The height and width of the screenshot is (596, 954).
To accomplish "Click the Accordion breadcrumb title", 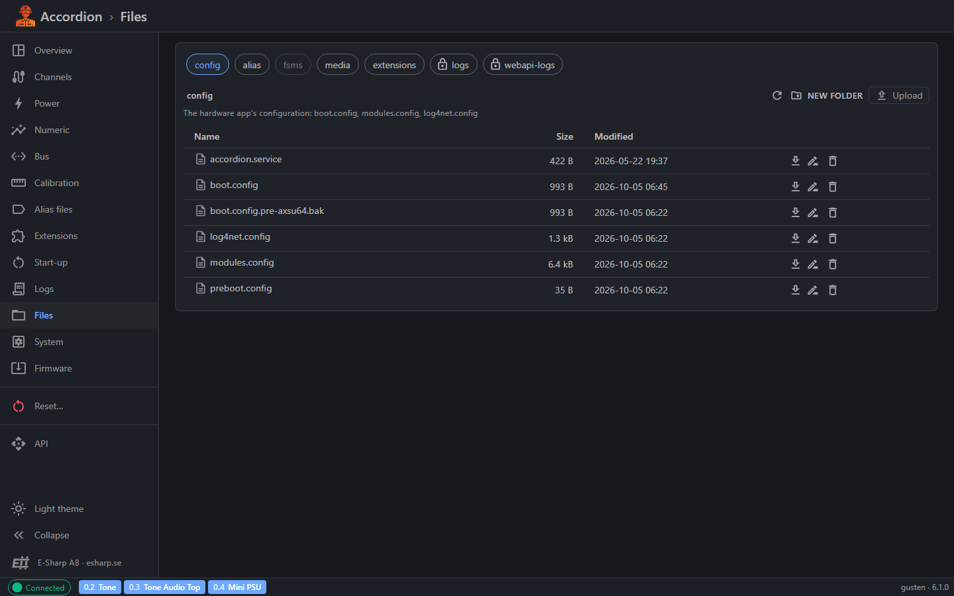I will pos(72,17).
